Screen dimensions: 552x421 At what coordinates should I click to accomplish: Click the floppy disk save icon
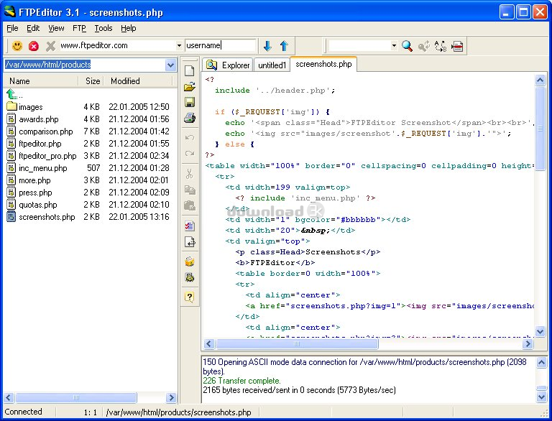tap(190, 102)
